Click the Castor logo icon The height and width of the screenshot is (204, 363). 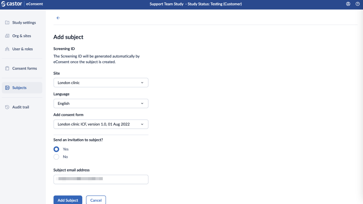(4, 4)
